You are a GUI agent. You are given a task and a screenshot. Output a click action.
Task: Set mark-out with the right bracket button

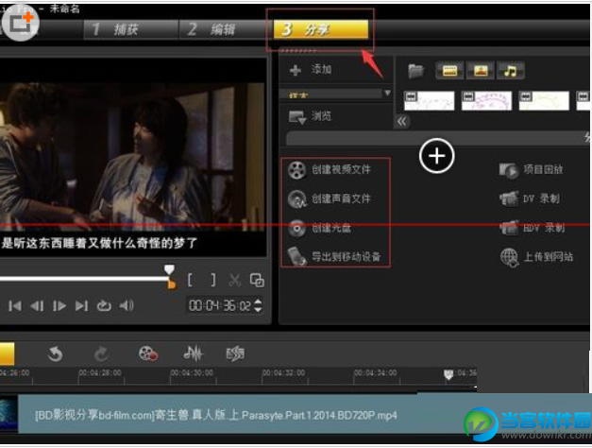(213, 280)
